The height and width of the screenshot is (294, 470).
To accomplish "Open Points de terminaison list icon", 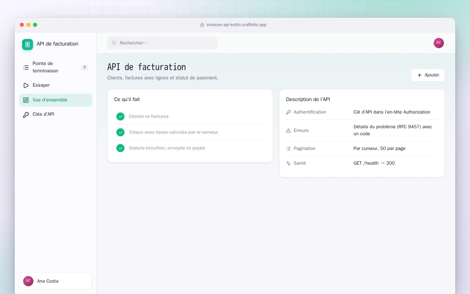I will pos(26,67).
